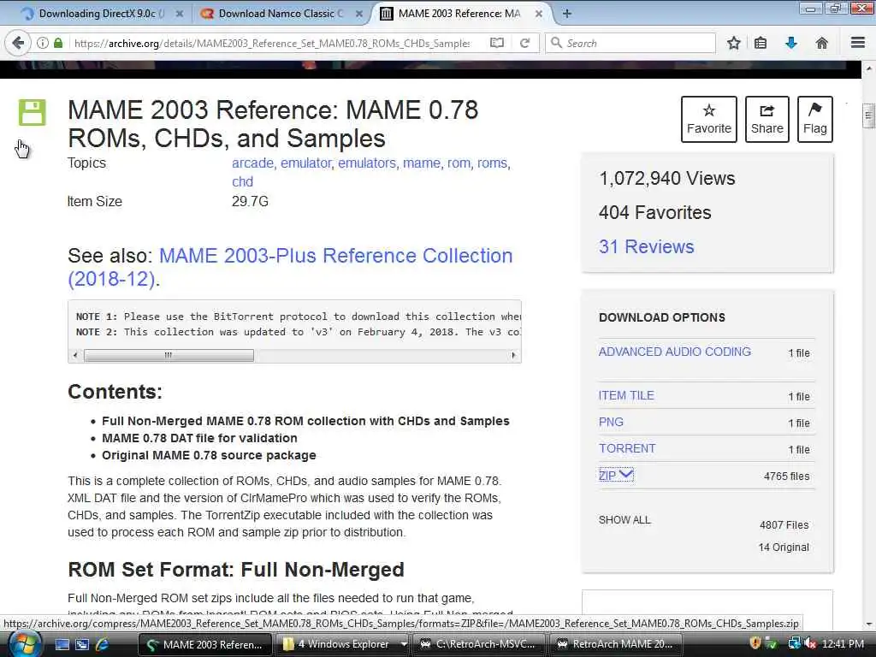Screen dimensions: 876x657
Task: Click the muted volume tray icon
Action: (809, 644)
